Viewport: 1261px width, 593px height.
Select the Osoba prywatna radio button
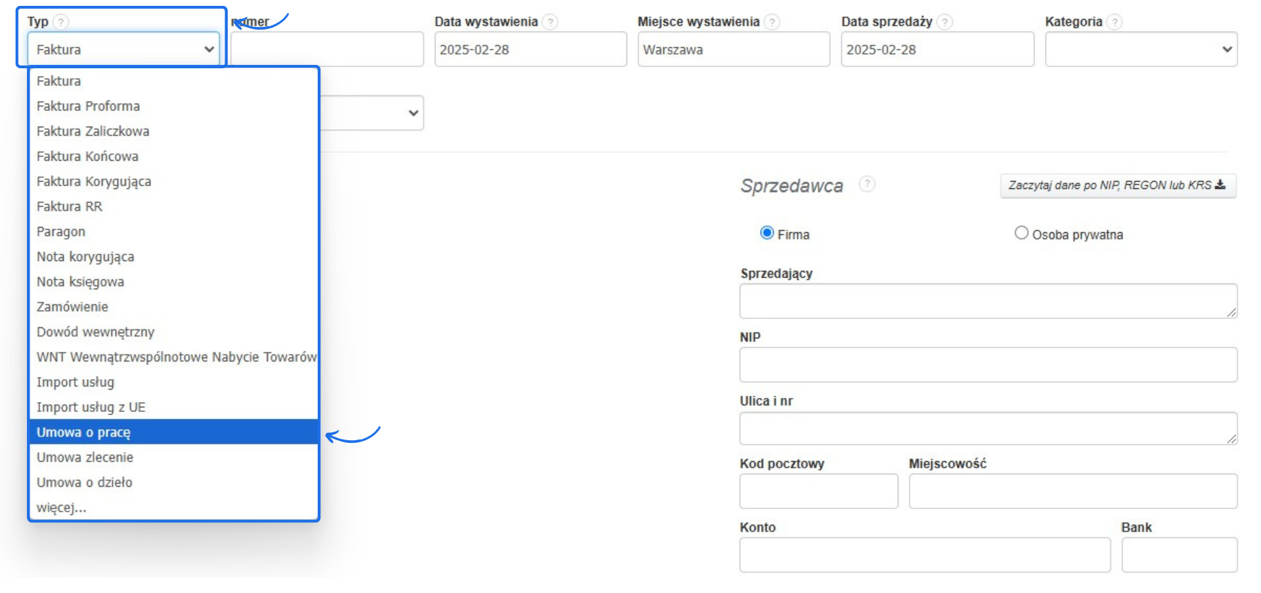[1021, 234]
